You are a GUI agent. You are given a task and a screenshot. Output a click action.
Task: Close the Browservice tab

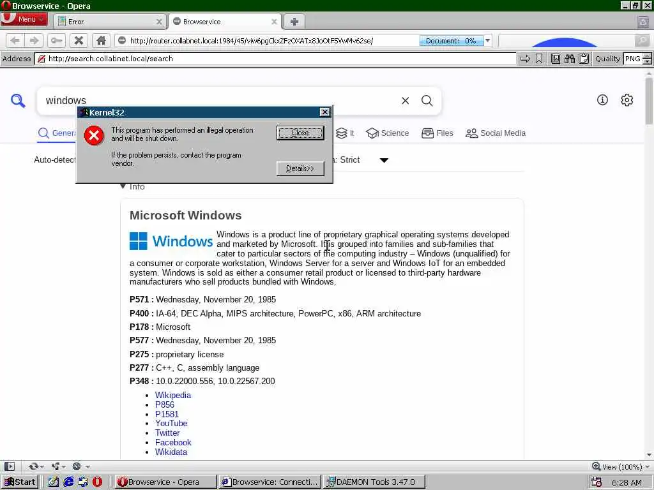pyautogui.click(x=274, y=22)
